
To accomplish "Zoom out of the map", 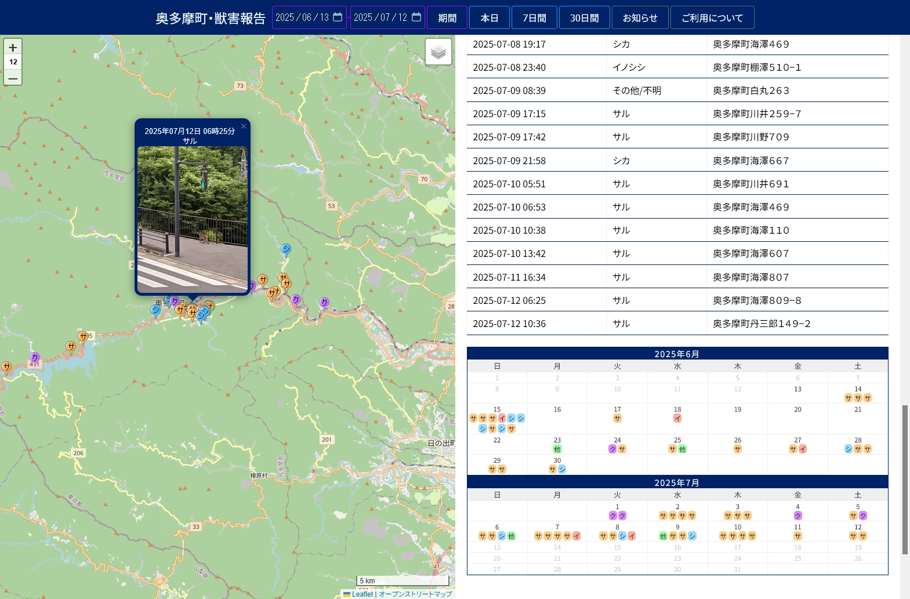I will (13, 78).
